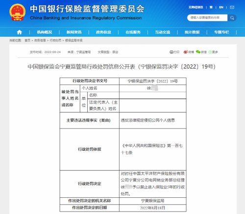
Task: Click the penalty decision paragraph mentioning 中国太平洋财产保险
Action: click(x=153, y=184)
